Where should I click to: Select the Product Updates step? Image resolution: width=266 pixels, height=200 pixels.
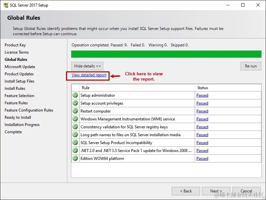19,74
